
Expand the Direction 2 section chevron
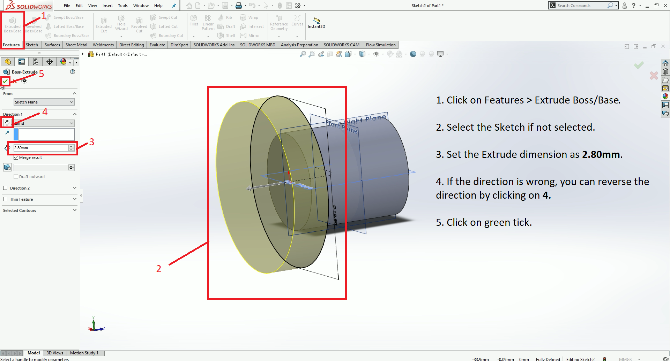(74, 188)
